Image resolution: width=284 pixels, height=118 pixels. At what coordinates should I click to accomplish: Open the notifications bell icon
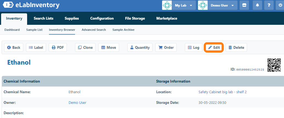(257, 5)
